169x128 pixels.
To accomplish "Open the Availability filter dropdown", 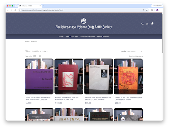I will [37, 51].
